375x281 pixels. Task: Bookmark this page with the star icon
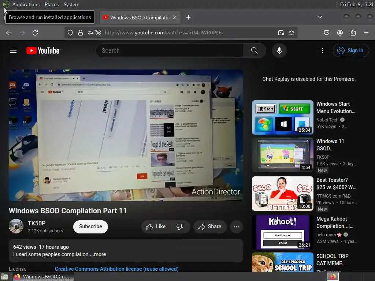click(x=292, y=33)
